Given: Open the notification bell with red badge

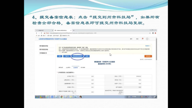Looking at the screenshot, I should [x=142, y=39].
